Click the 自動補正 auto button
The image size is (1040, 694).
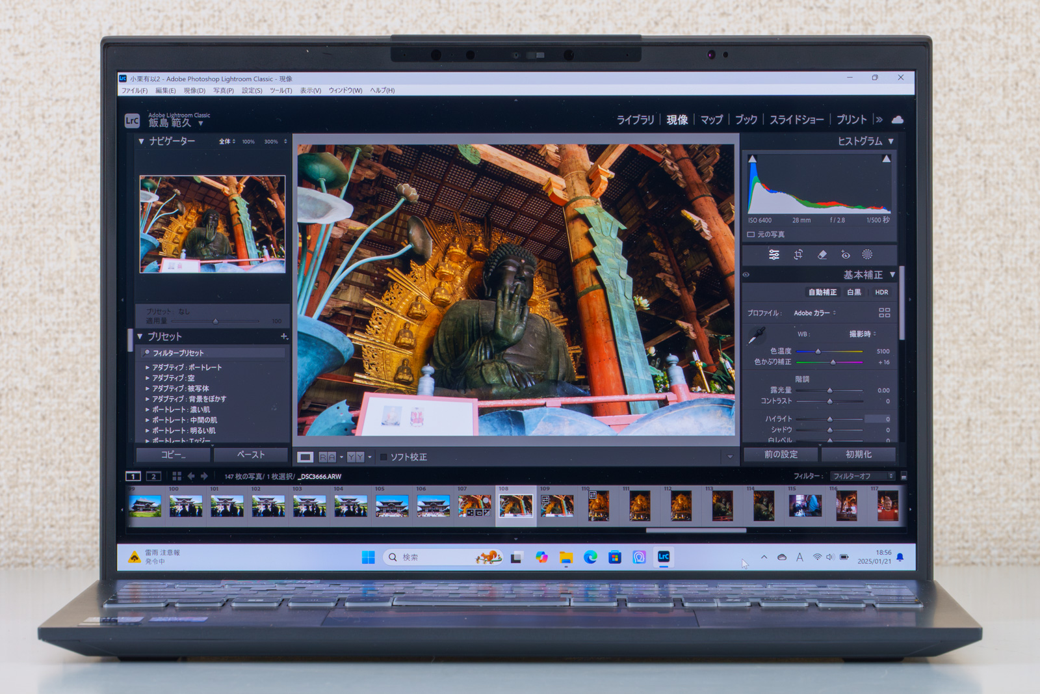pos(822,292)
